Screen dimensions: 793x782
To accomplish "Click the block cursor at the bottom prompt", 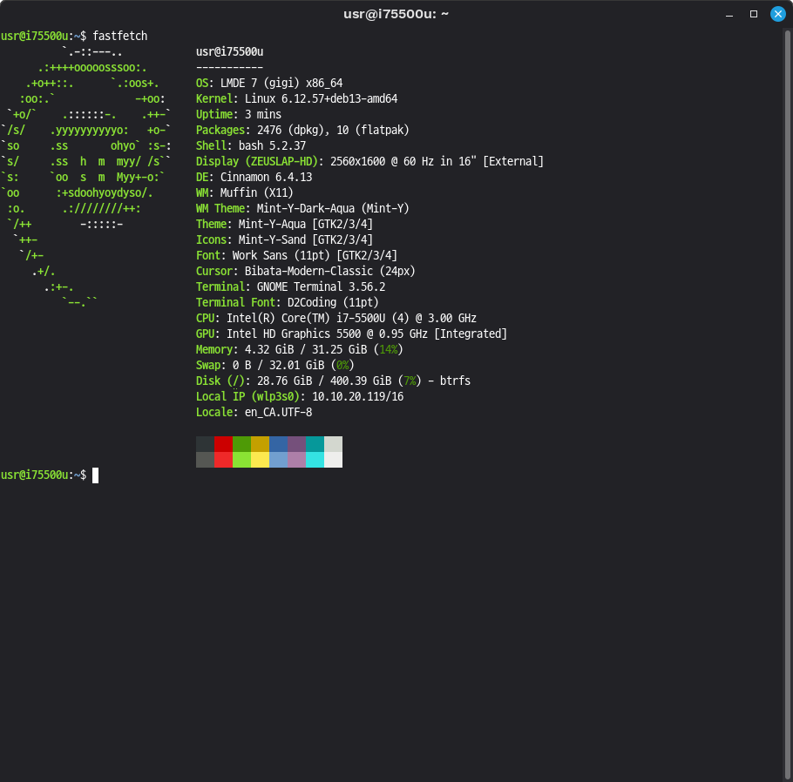I will point(96,475).
